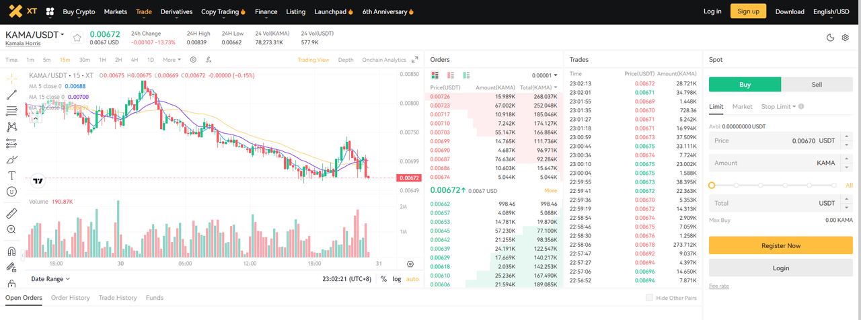Open More timeframes dropdown
Viewport: 861px width, 320px height.
172,60
